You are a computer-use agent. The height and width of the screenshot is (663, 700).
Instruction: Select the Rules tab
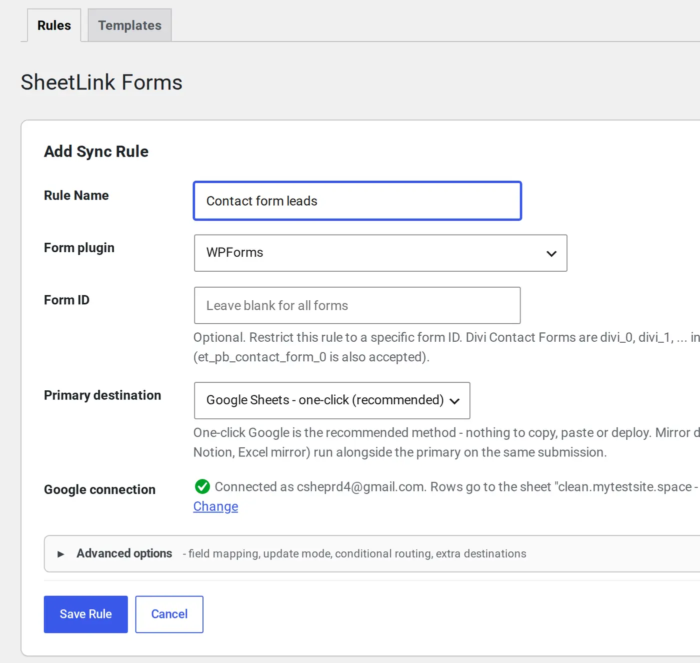click(x=54, y=25)
